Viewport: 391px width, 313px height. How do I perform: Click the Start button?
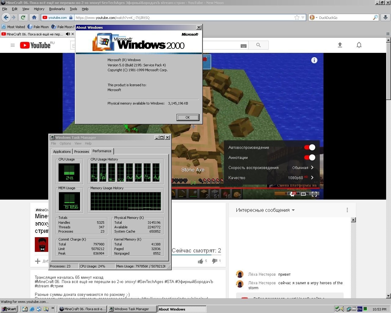pyautogui.click(x=9, y=309)
